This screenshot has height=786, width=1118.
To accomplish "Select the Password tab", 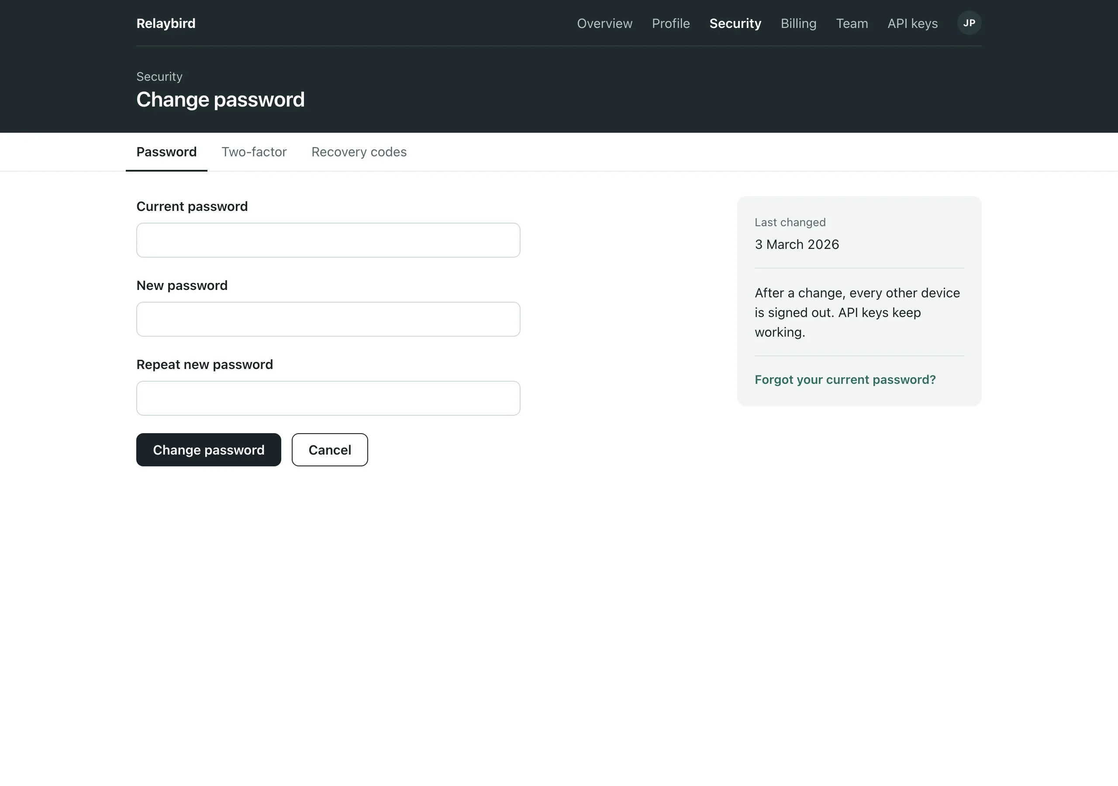I will (166, 152).
